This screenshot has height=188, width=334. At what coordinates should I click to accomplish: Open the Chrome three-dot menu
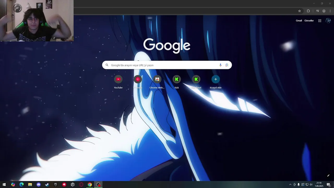330,11
